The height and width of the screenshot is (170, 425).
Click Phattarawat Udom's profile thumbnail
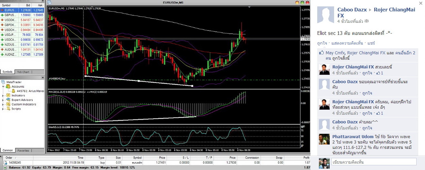click(324, 139)
